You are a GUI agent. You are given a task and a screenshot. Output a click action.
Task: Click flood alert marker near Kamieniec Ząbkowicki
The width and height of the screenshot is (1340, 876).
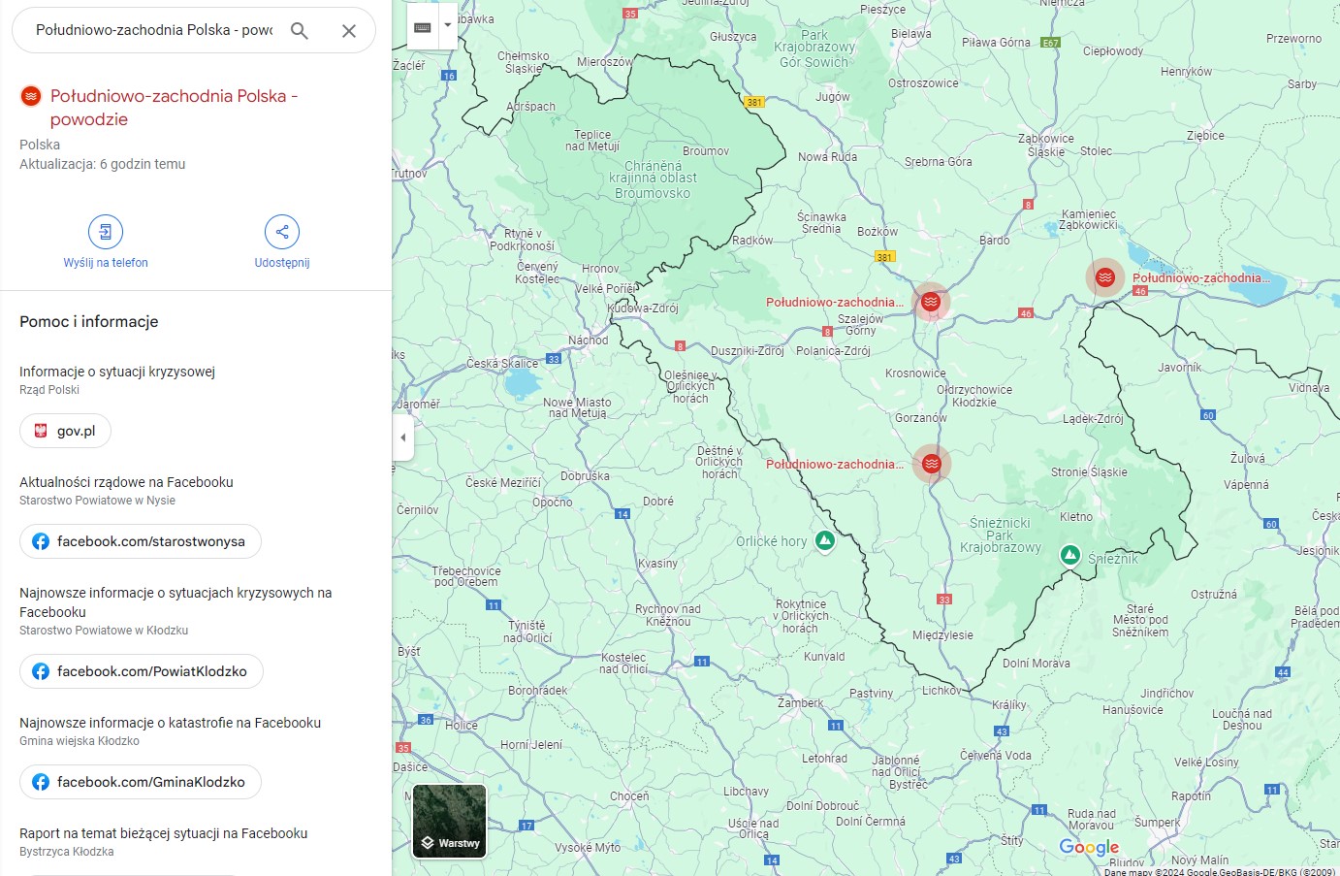pyautogui.click(x=1104, y=277)
